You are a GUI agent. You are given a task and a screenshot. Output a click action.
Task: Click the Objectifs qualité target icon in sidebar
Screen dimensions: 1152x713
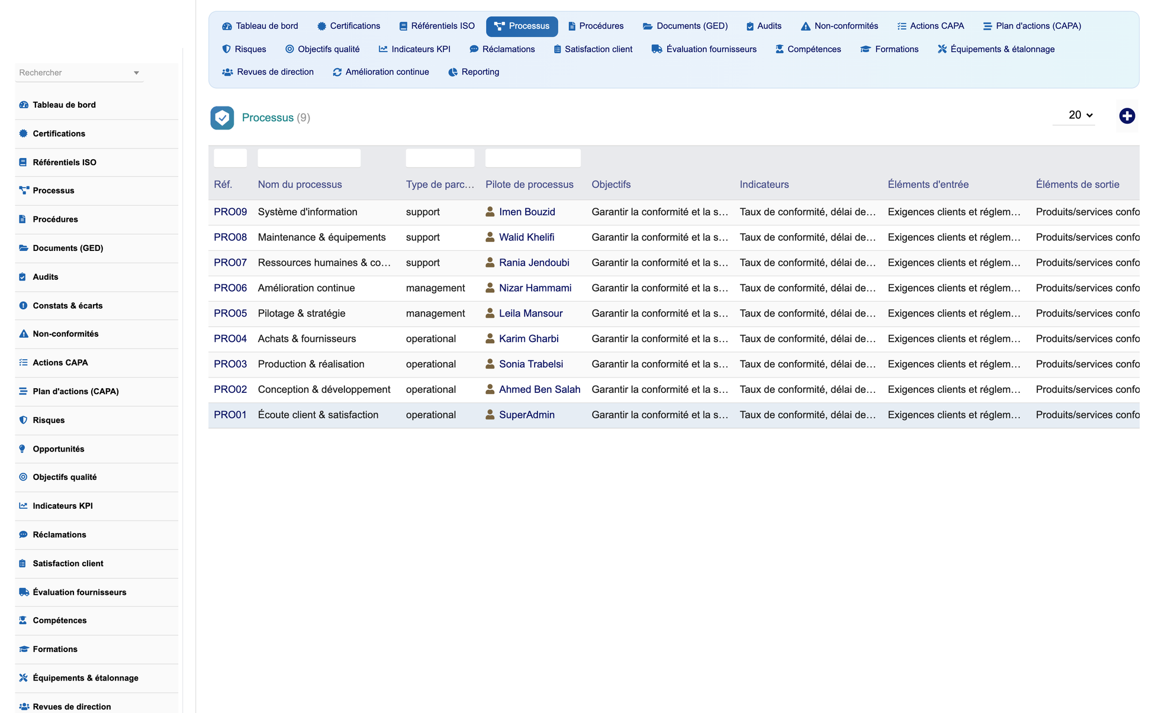(23, 477)
